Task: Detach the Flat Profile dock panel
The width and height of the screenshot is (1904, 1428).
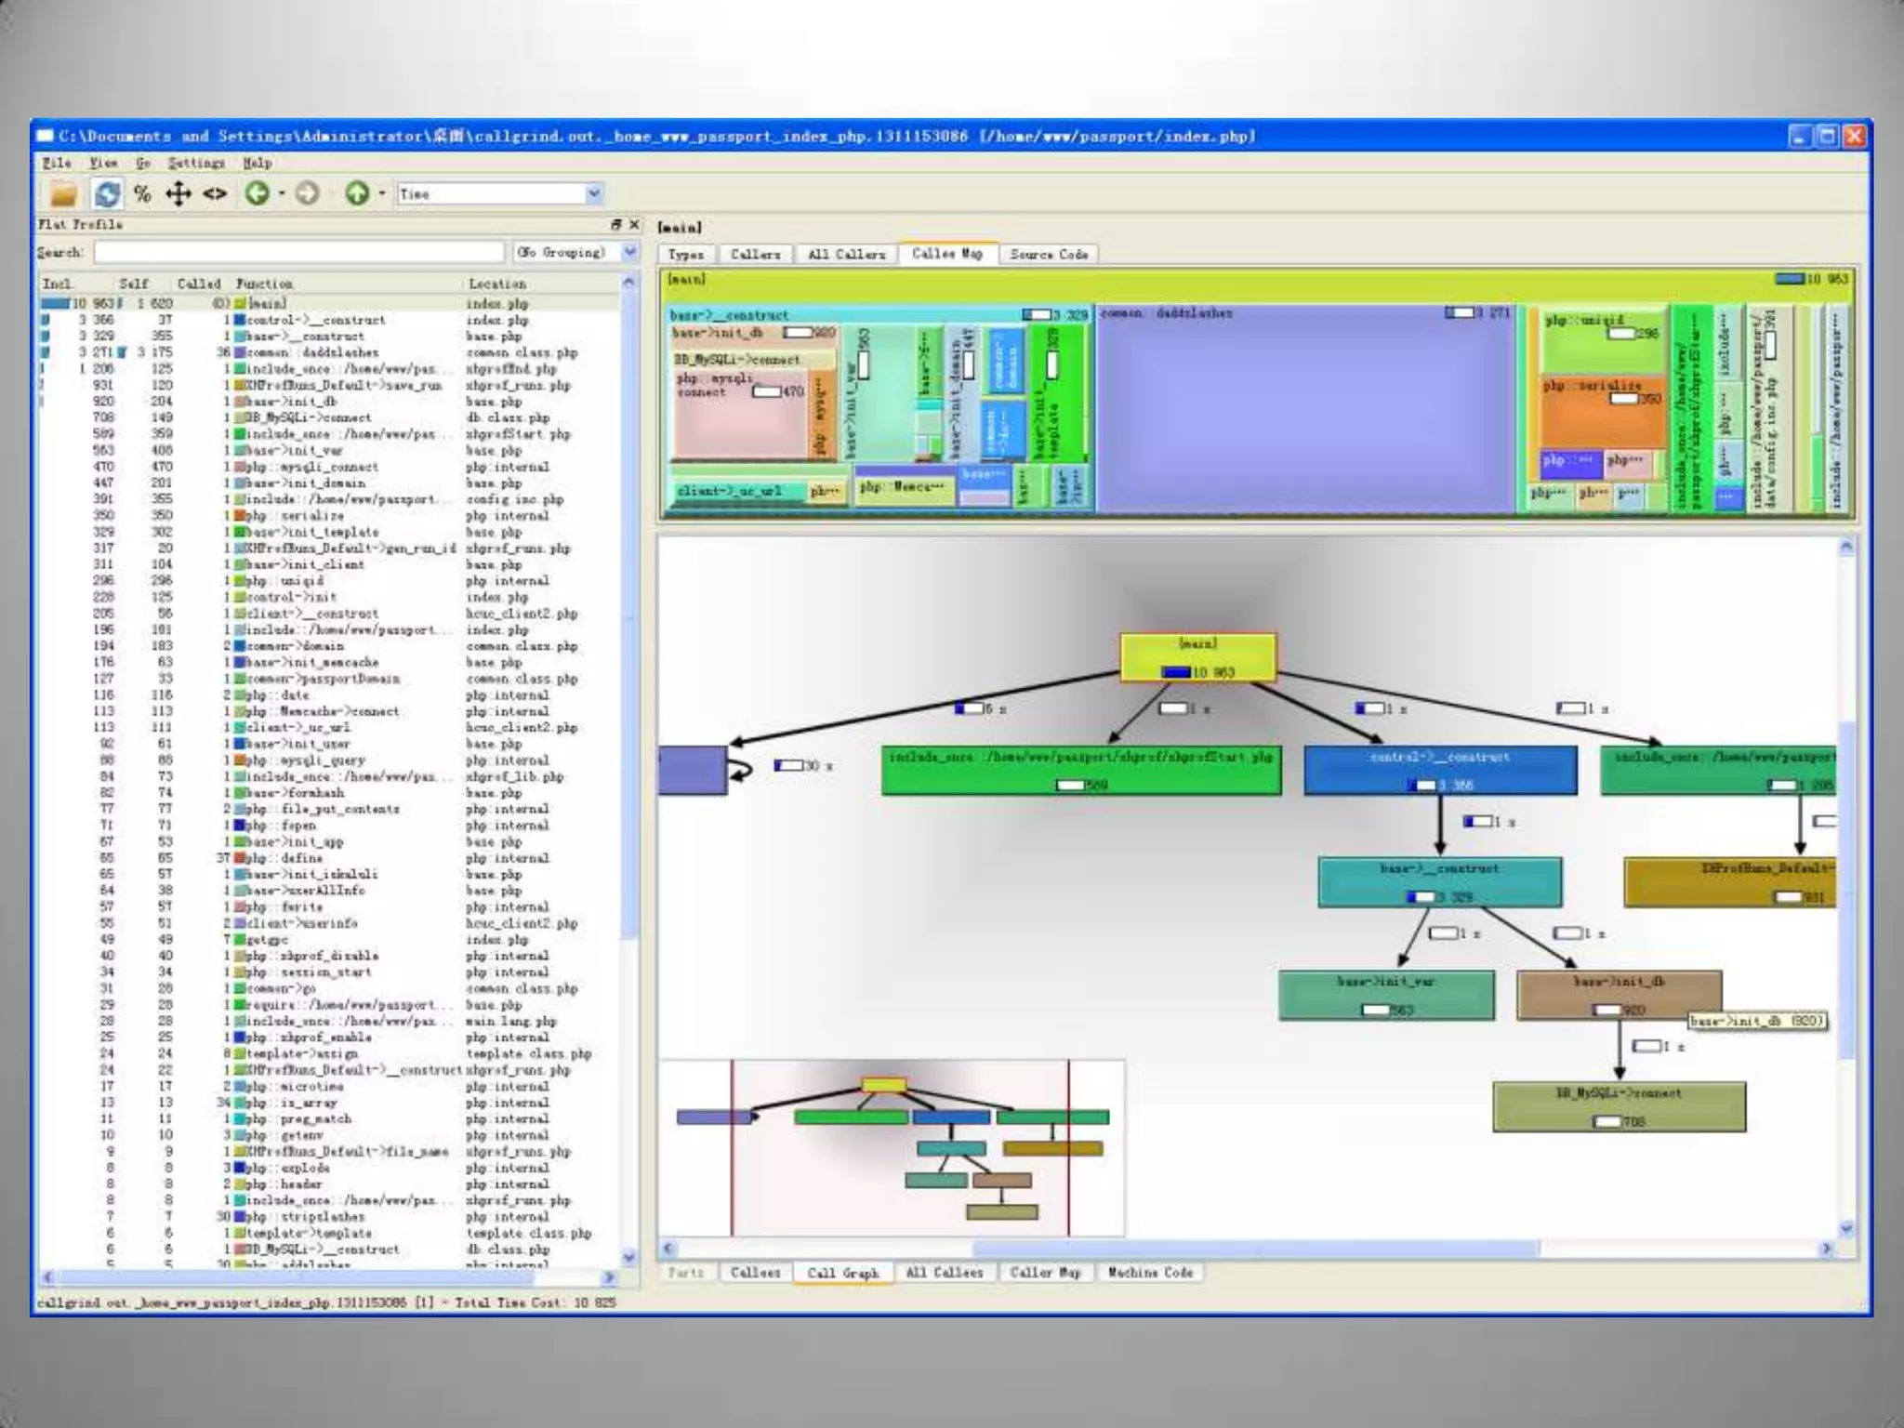Action: (615, 225)
